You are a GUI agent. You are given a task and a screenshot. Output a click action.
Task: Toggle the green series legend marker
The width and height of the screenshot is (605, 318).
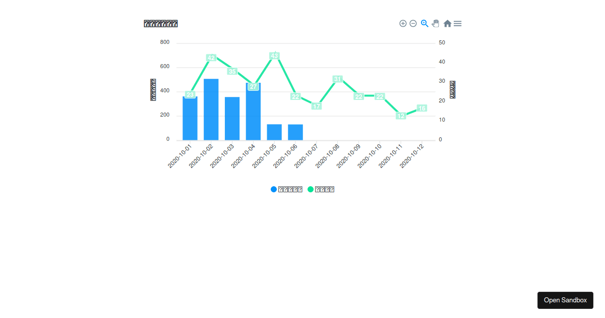(x=311, y=189)
